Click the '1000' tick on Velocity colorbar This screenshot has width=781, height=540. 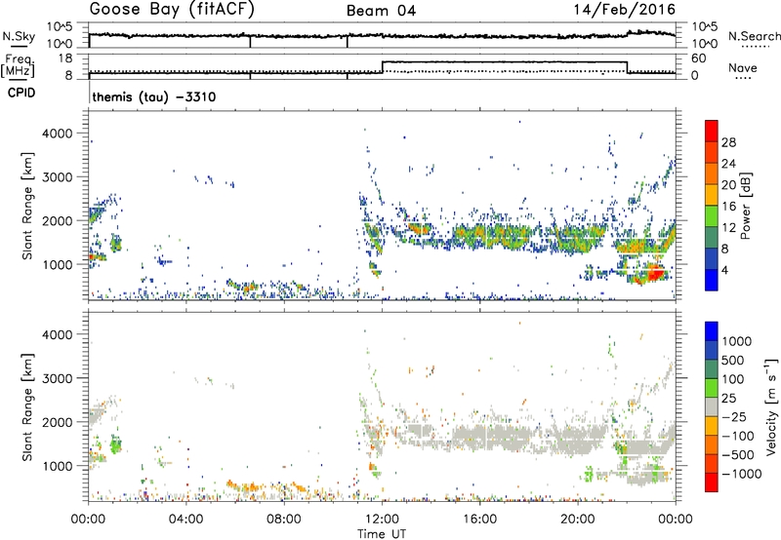pos(737,341)
